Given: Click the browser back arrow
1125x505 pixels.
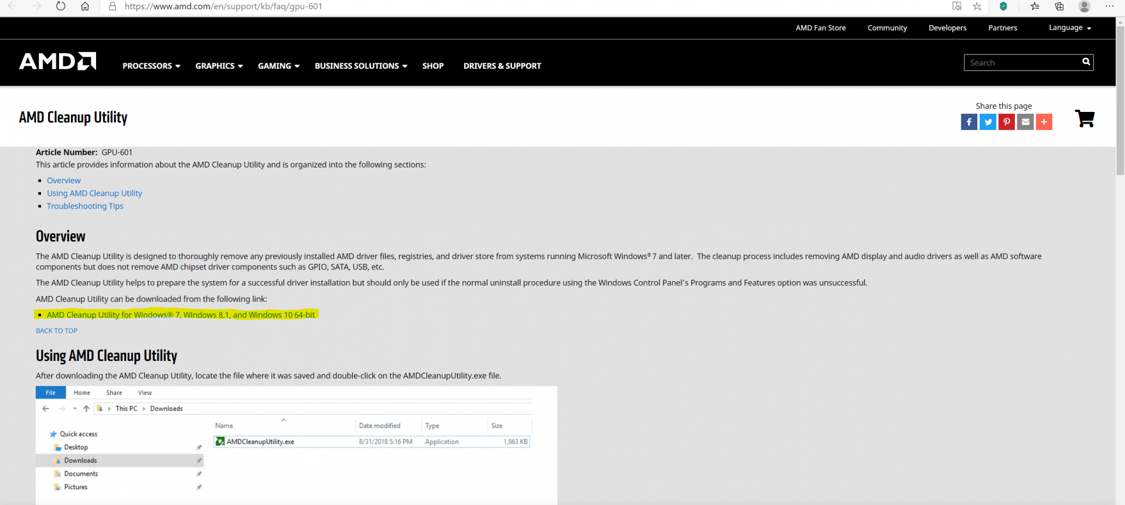Looking at the screenshot, I should click(12, 6).
